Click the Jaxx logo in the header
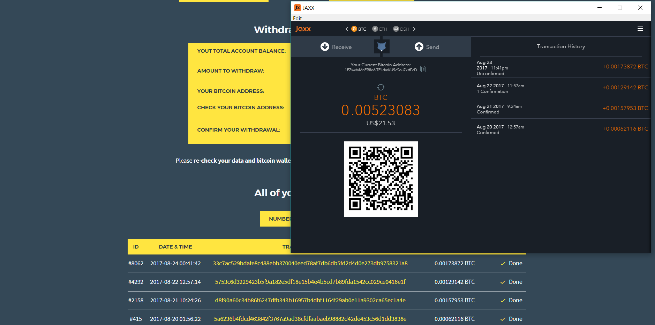This screenshot has height=325, width=655. click(x=303, y=29)
